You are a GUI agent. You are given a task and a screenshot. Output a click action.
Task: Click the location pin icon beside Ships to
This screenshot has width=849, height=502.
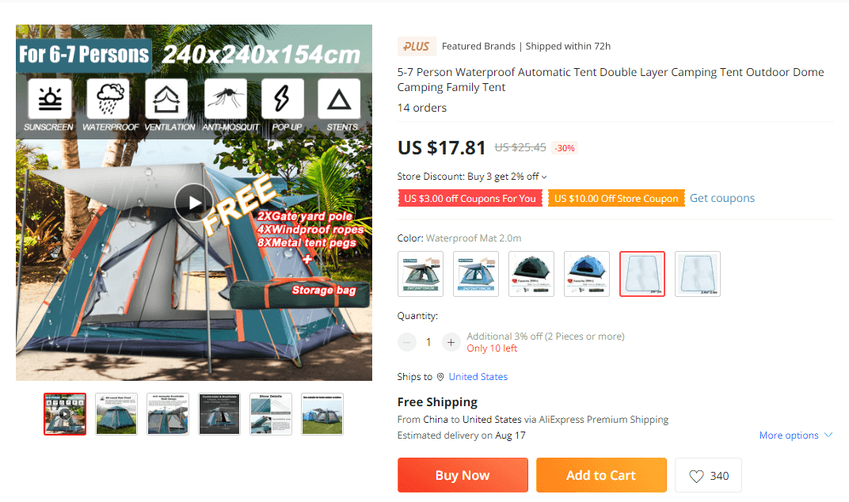pyautogui.click(x=440, y=377)
